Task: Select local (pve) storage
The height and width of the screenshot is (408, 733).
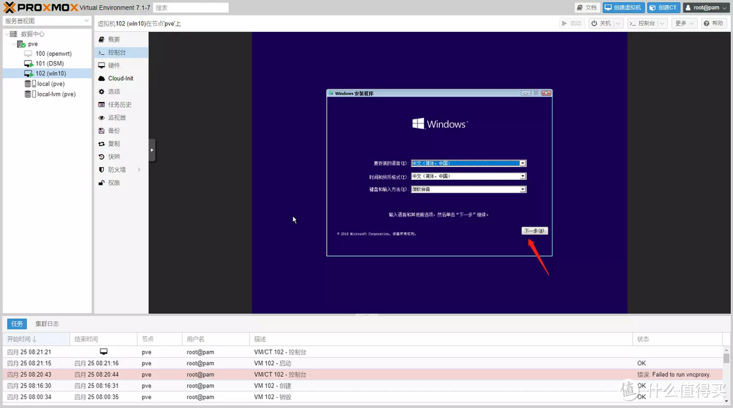Action: click(x=50, y=84)
